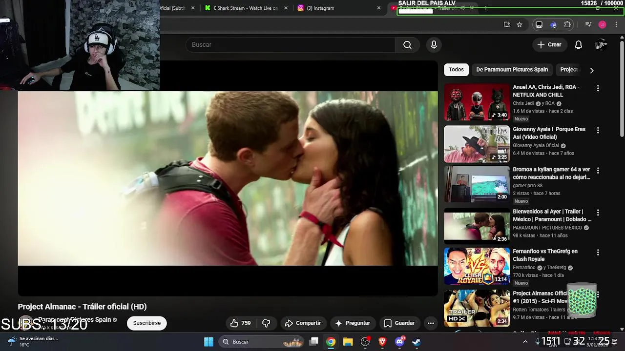Image resolution: width=625 pixels, height=351 pixels.
Task: Open the blue pinned browser extension
Action: 553,24
